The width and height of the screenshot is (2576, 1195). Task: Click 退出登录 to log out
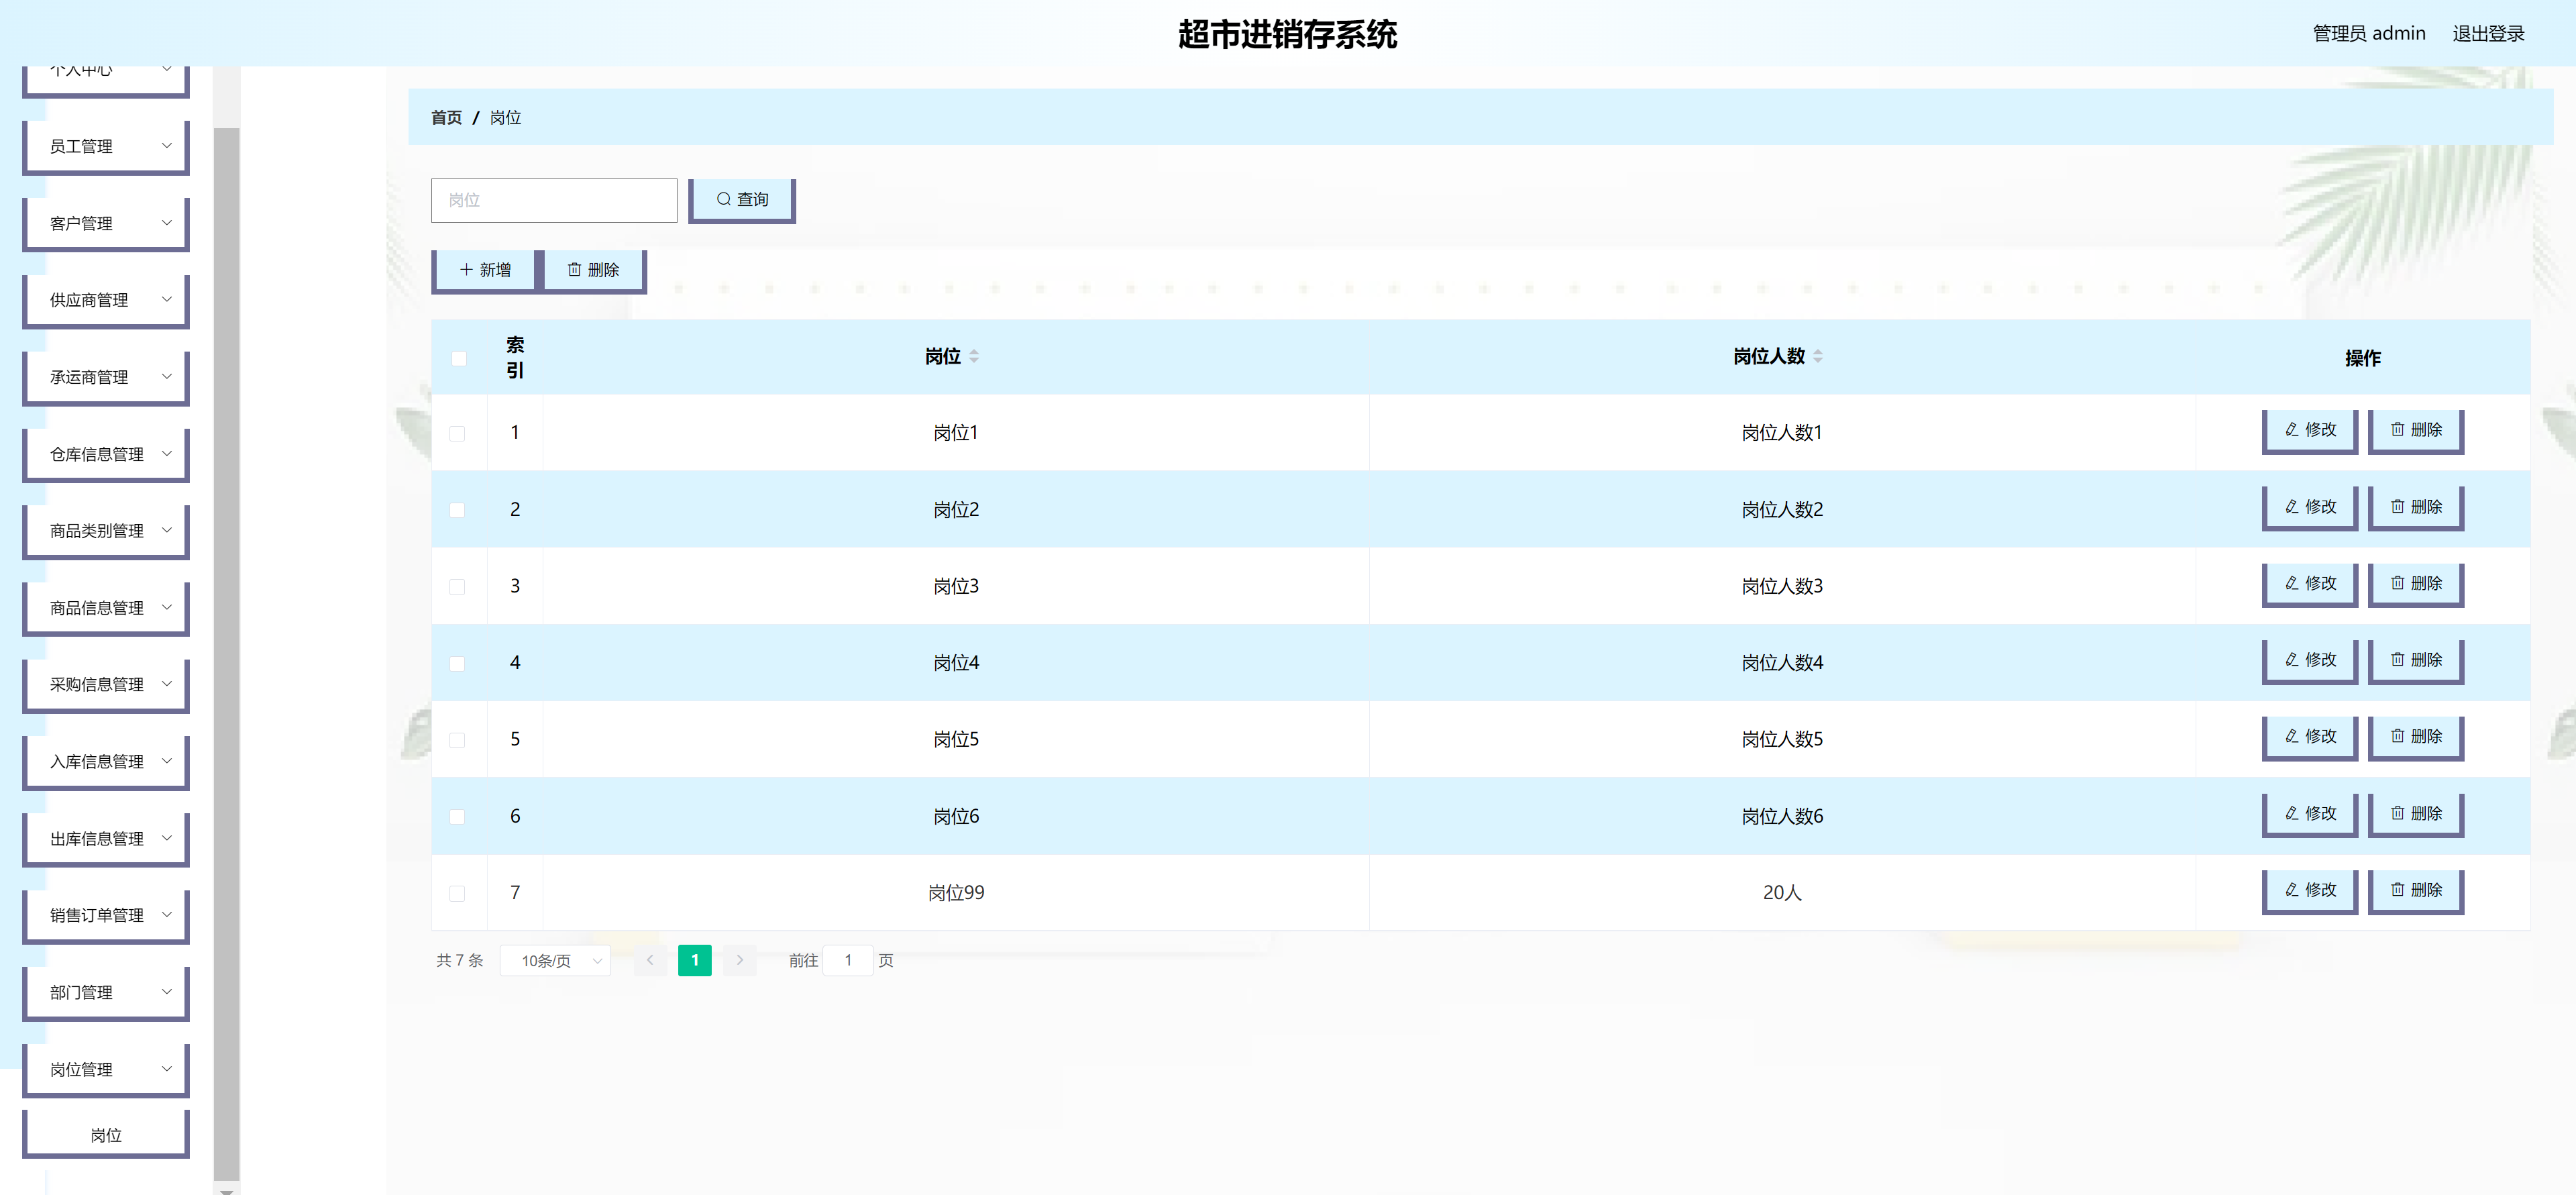point(2490,33)
